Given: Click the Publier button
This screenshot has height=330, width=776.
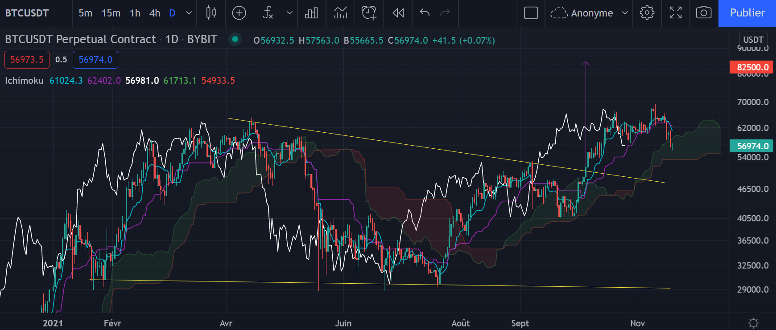Looking at the screenshot, I should click(x=747, y=13).
